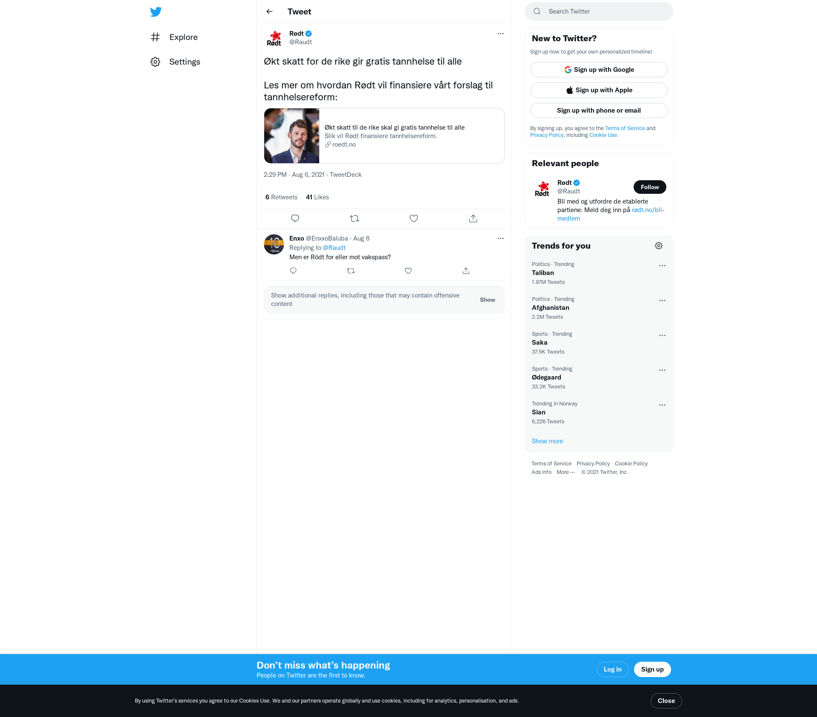Screen dimensions: 817x717
Task: Open Trends settings gear icon
Action: pyautogui.click(x=659, y=246)
